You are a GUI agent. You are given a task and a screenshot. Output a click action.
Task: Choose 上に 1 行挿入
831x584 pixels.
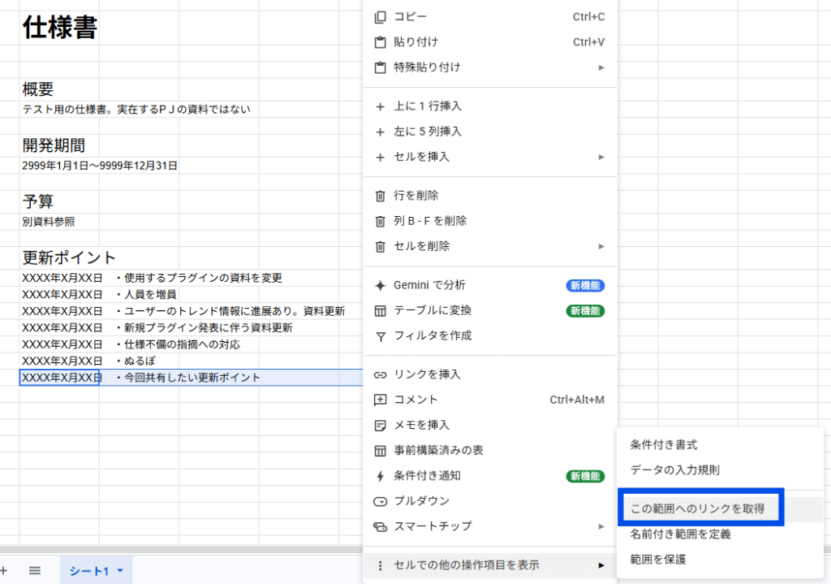(x=428, y=106)
